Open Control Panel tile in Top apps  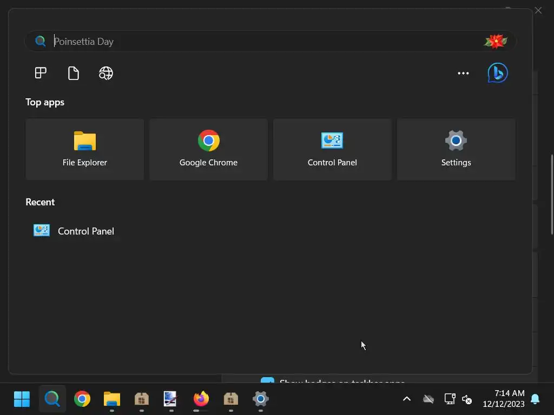pyautogui.click(x=332, y=149)
